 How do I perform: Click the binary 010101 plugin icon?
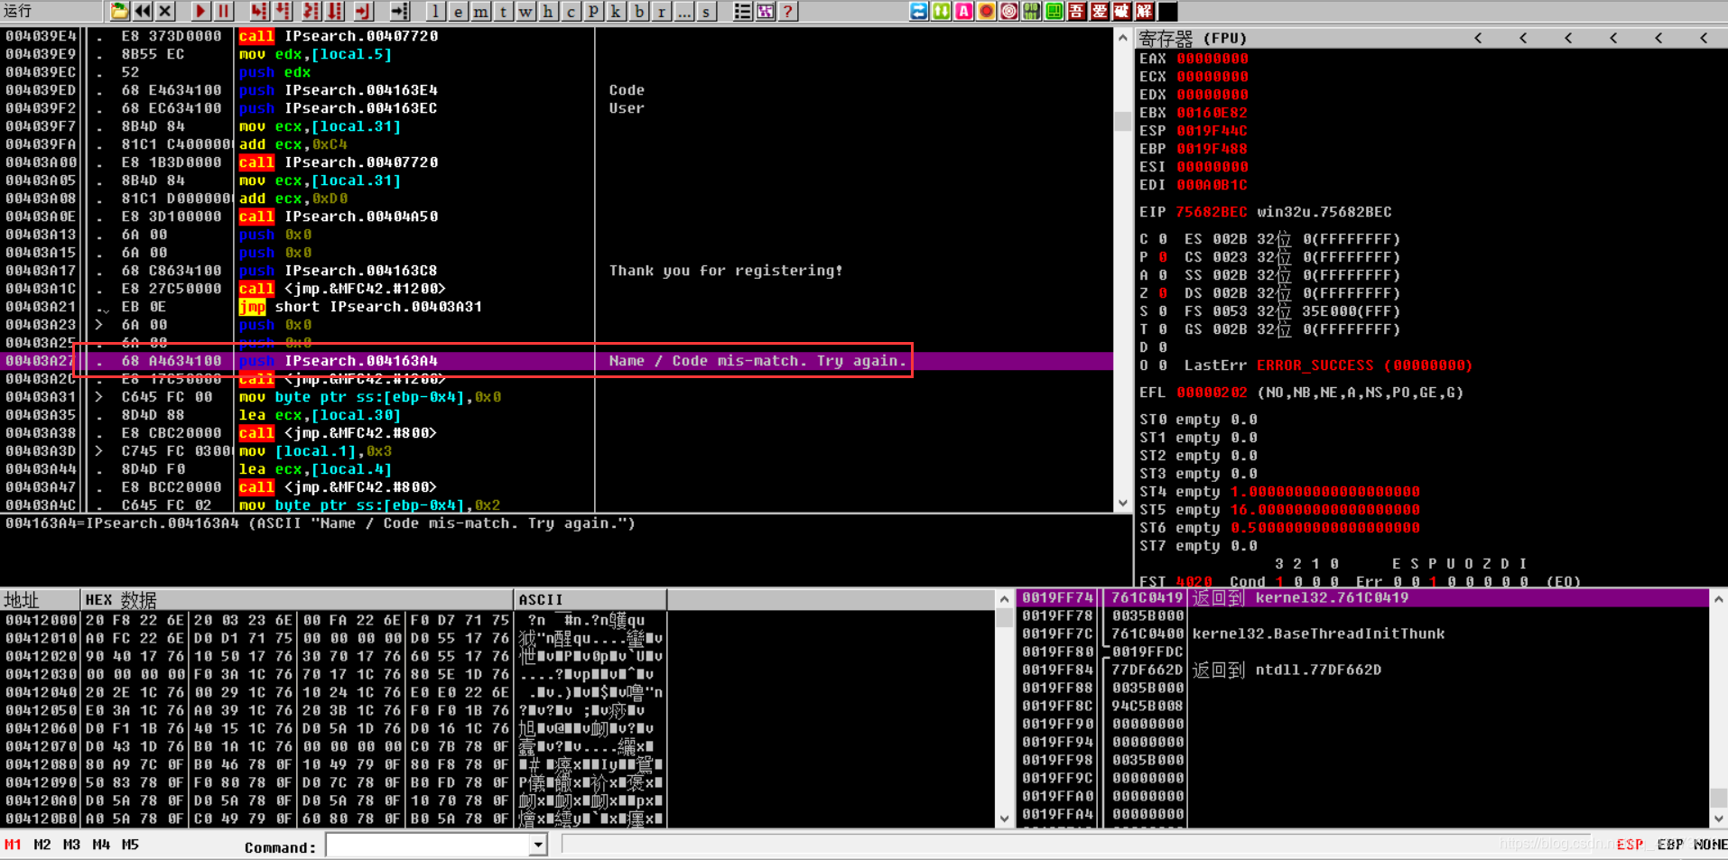tap(1032, 11)
